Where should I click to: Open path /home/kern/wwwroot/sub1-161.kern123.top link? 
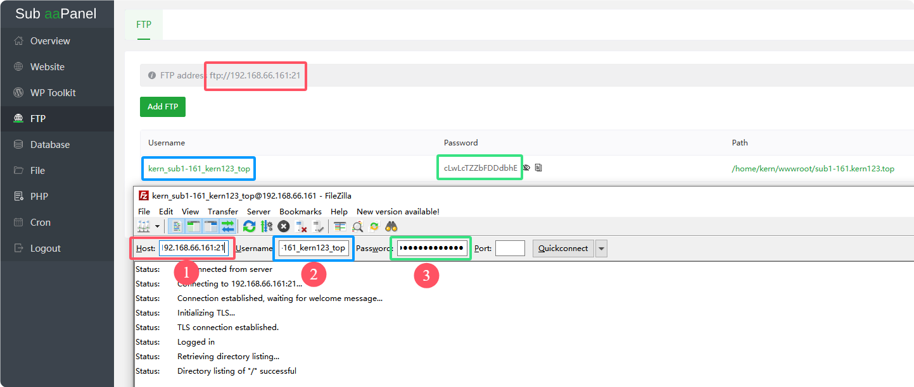click(x=813, y=169)
